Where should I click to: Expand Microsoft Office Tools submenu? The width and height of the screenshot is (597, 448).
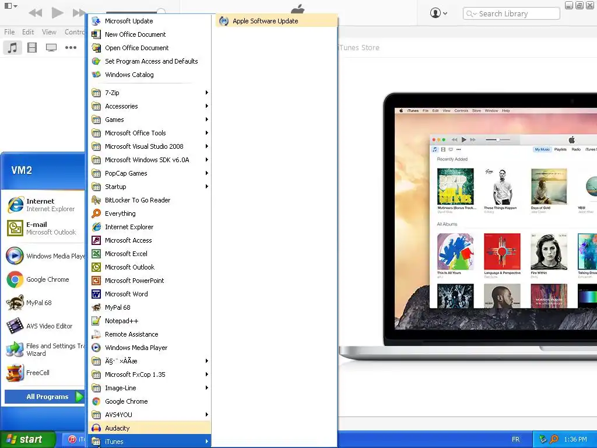pos(149,133)
